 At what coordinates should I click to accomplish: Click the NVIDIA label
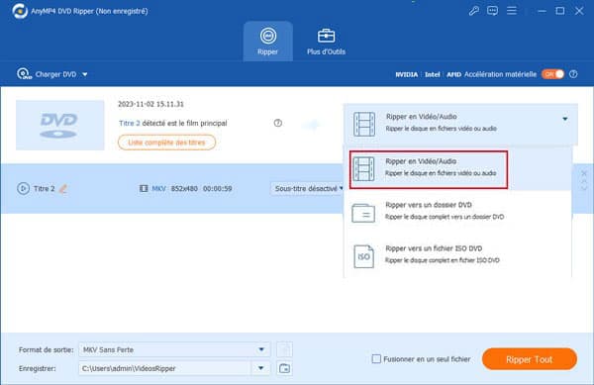click(407, 74)
